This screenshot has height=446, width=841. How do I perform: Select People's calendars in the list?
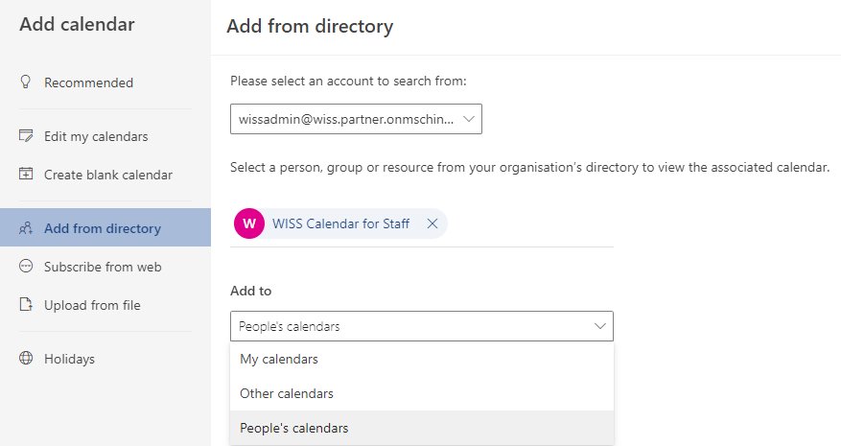click(422, 428)
